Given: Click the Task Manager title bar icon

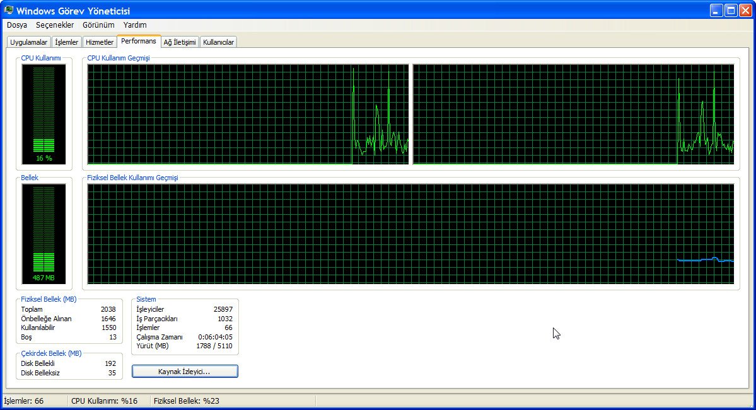Looking at the screenshot, I should point(9,10).
